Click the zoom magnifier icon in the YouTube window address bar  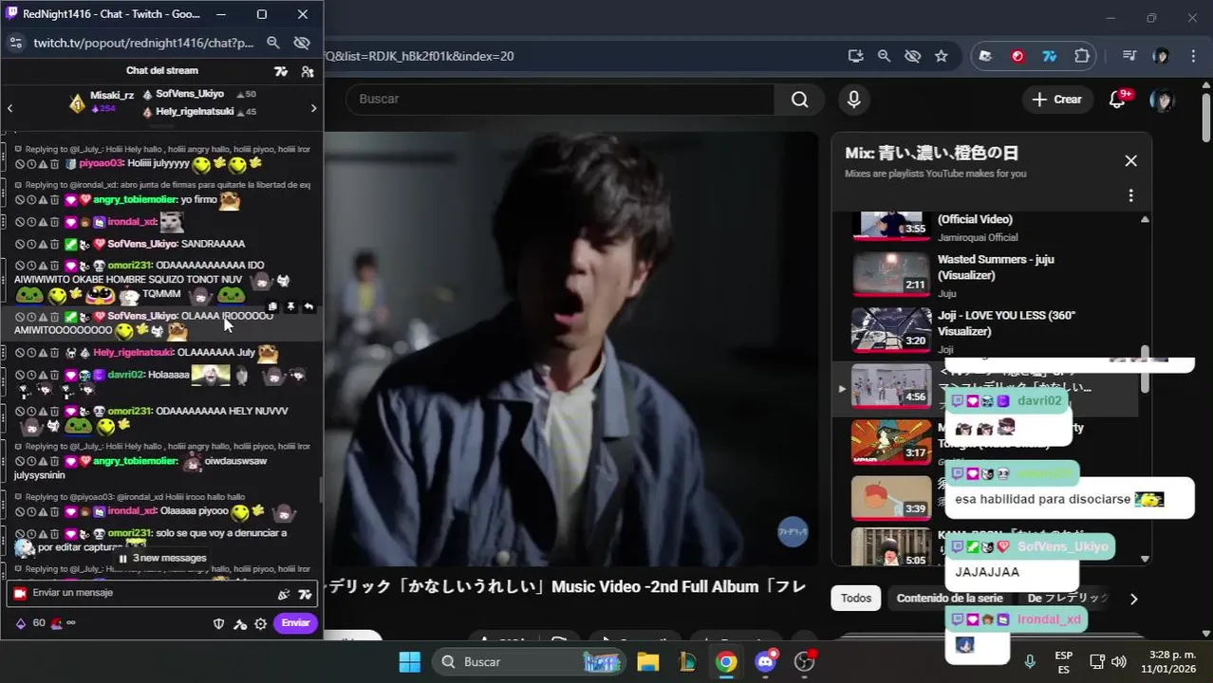point(885,56)
